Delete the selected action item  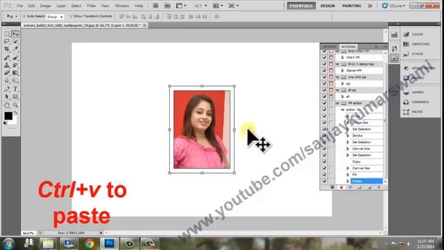(x=379, y=187)
